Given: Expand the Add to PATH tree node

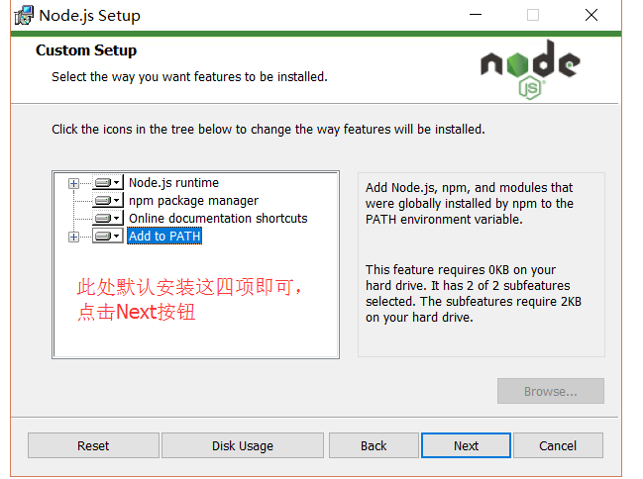Looking at the screenshot, I should pyautogui.click(x=74, y=237).
